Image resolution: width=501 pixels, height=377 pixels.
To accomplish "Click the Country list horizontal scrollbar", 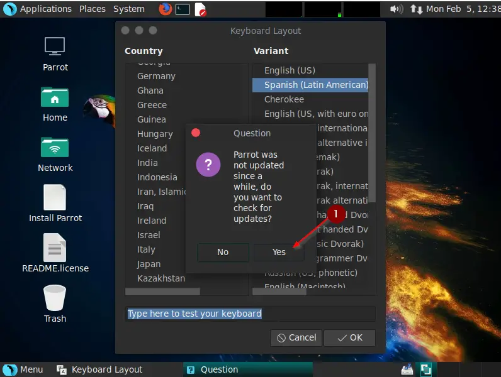I will [162, 292].
